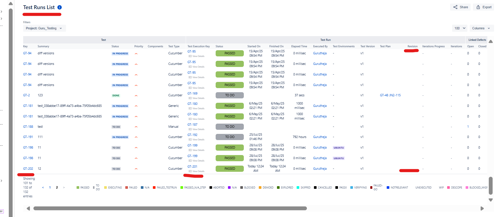Click the previous page arrow in pagination

click(x=43, y=187)
